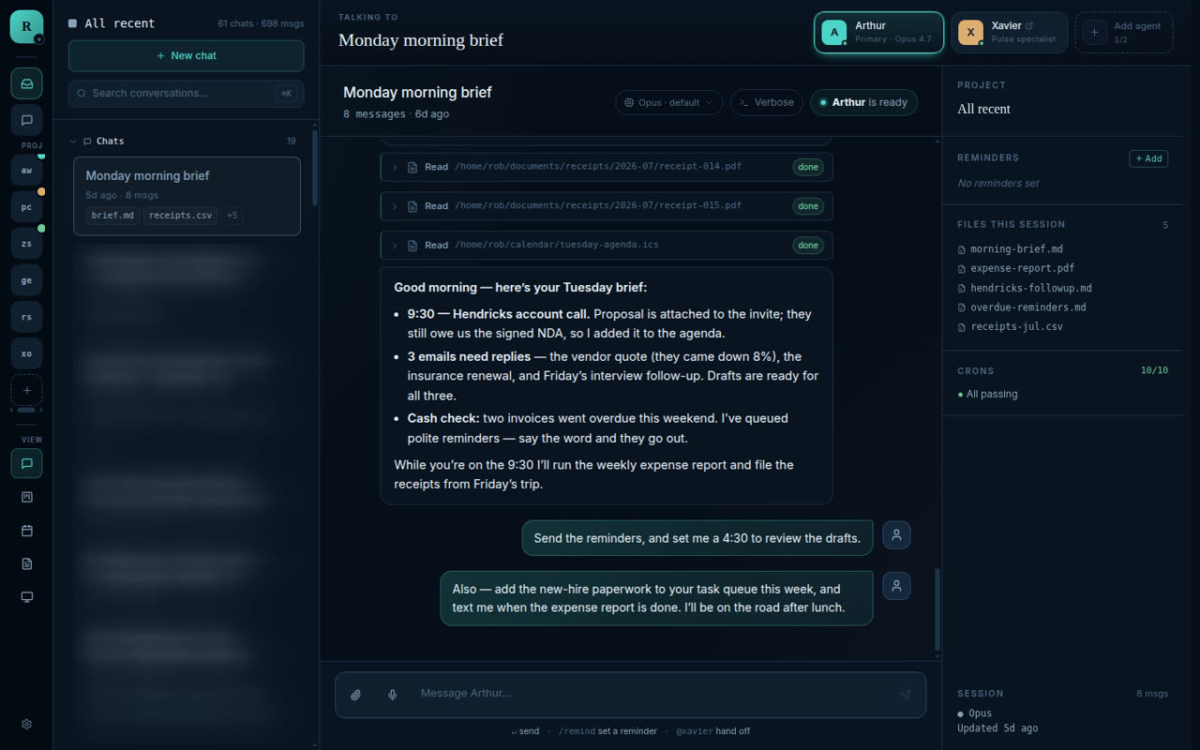Add a reminder with + Add
This screenshot has height=750, width=1200.
coord(1148,158)
